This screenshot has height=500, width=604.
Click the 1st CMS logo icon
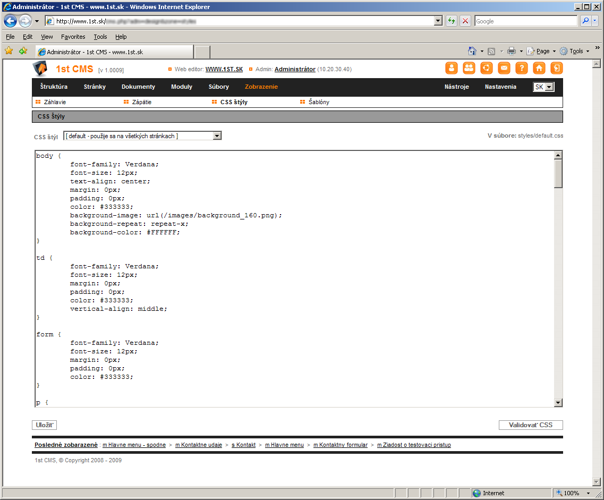coord(40,69)
